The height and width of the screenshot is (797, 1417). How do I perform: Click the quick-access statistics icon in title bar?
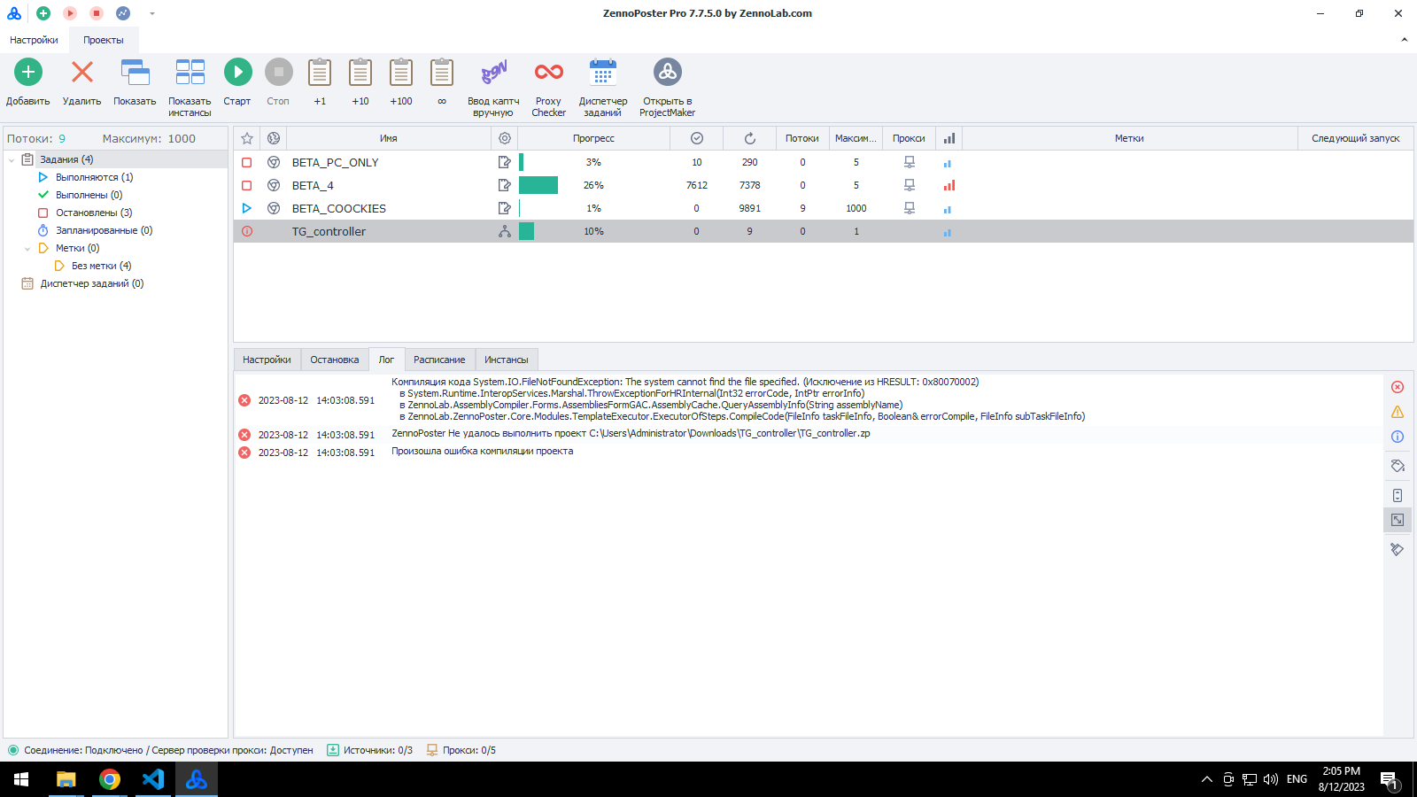pos(123,13)
